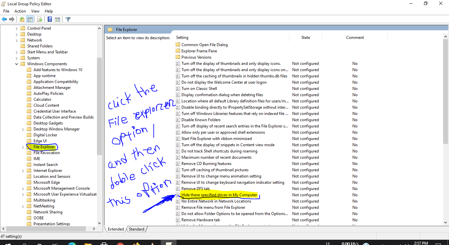Select the Attachment Manager tree item
This screenshot has height=245, width=449.
point(52,87)
